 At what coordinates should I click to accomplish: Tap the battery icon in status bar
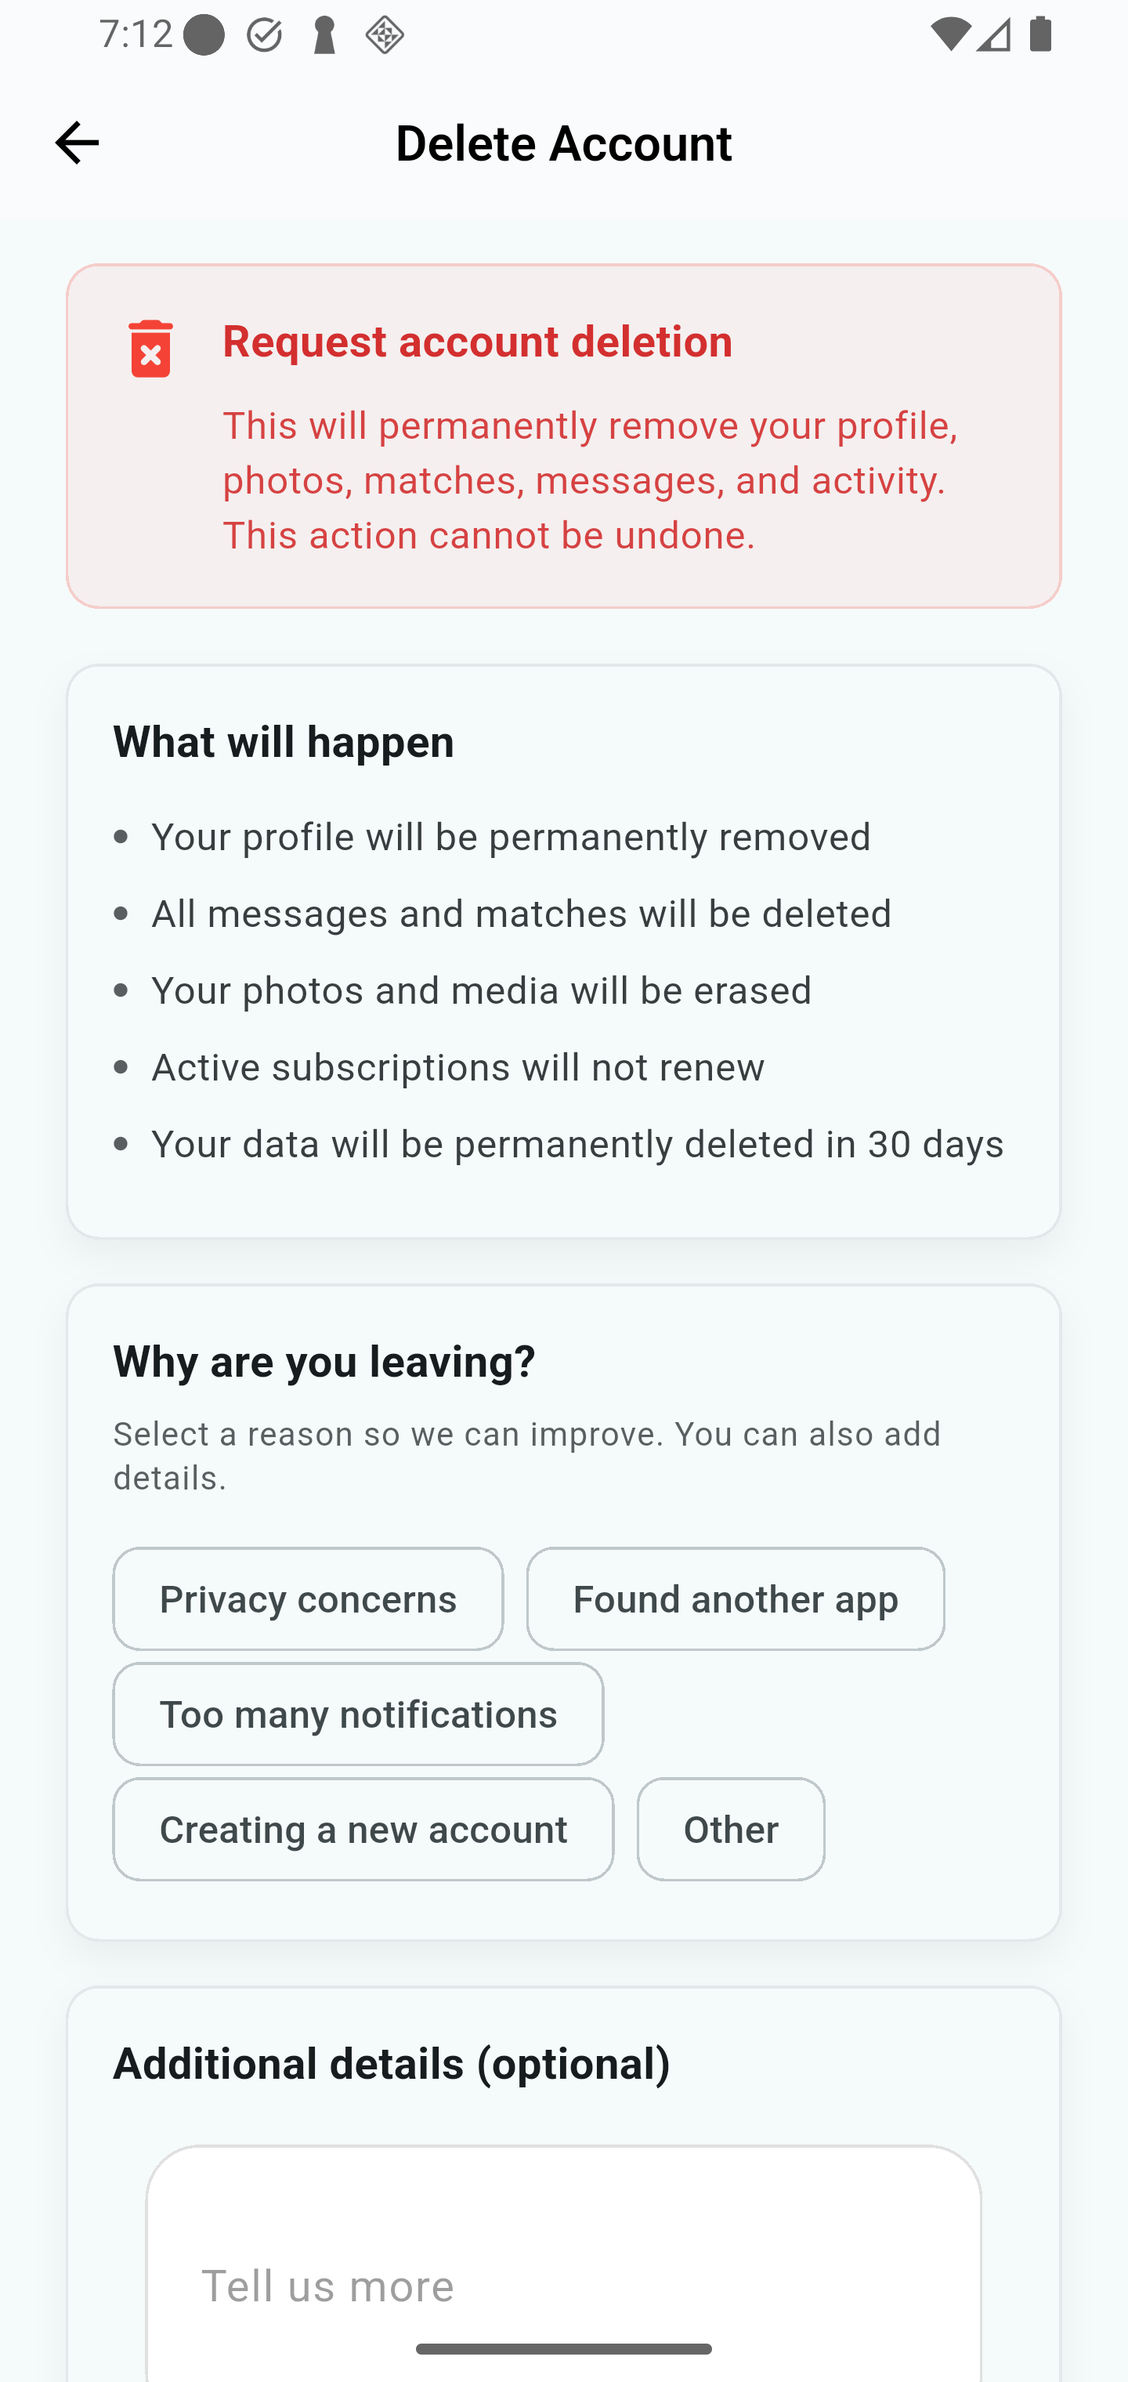coord(1040,35)
